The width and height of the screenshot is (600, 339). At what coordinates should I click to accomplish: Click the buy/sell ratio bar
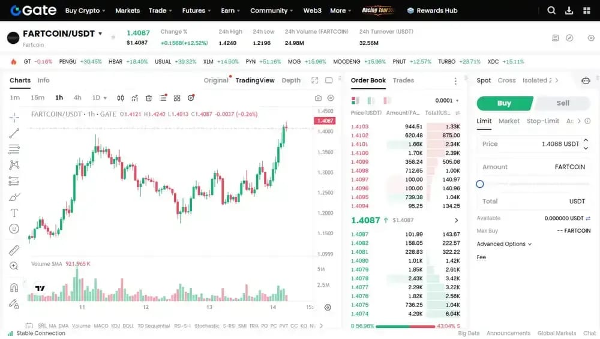[x=405, y=326]
